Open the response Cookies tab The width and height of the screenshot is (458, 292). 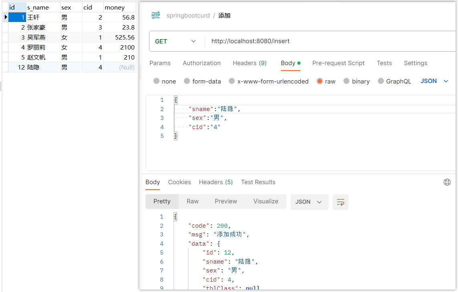180,182
